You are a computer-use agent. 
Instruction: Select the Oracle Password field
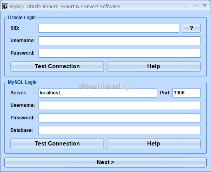point(120,53)
